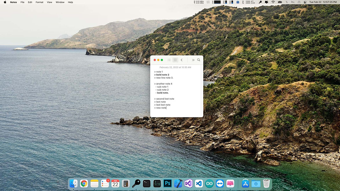Open the Downloads folder in Dock

point(256,184)
